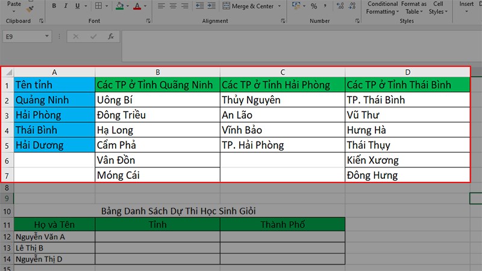
Task: Apply cell Borders button
Action: pyautogui.click(x=98, y=6)
